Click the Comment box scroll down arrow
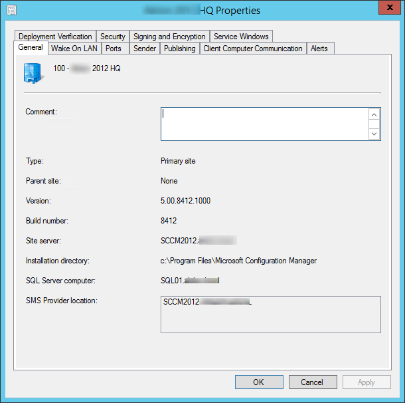The height and width of the screenshot is (403, 405). pos(374,134)
